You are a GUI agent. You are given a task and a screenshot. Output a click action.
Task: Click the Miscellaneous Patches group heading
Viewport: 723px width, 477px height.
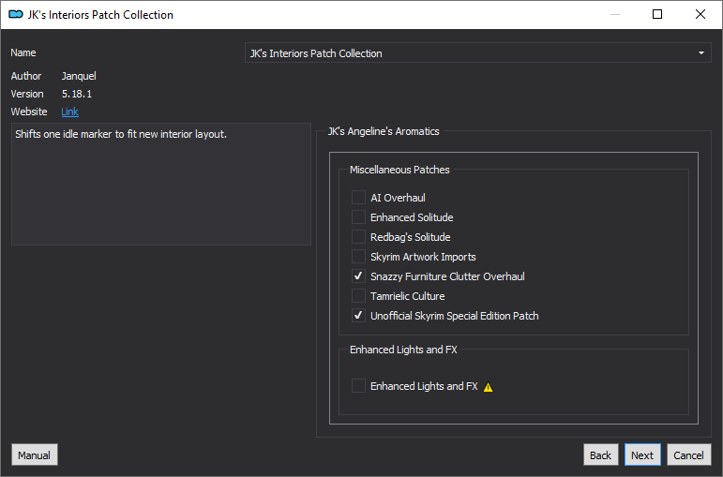click(x=399, y=170)
